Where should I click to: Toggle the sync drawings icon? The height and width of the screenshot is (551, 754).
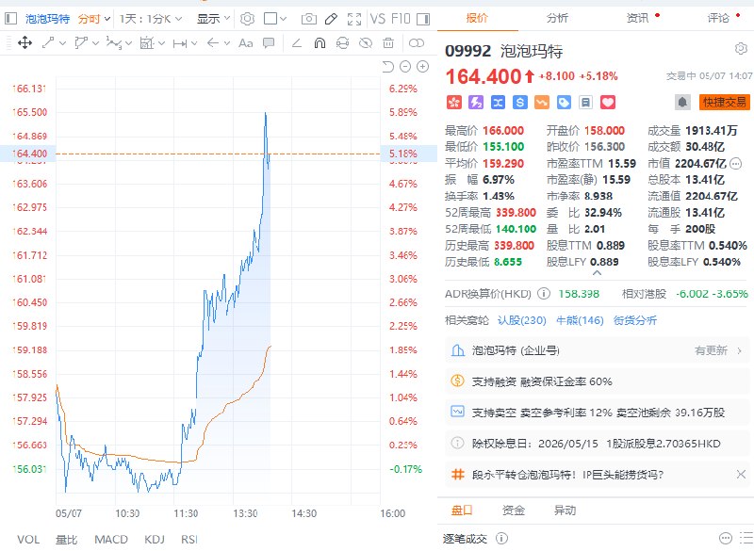tap(342, 43)
